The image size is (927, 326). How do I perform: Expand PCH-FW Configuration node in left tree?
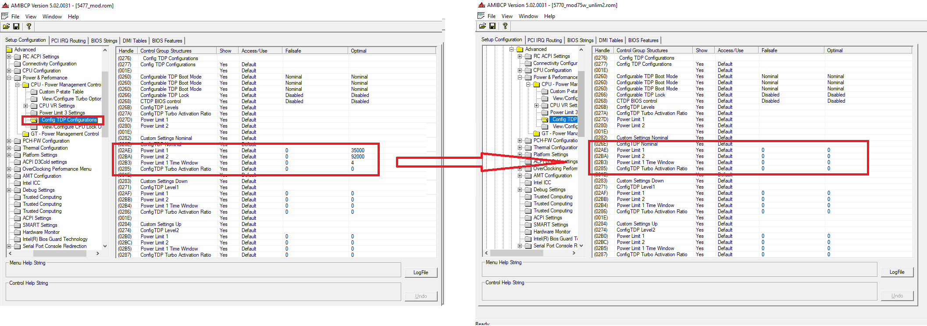9,141
